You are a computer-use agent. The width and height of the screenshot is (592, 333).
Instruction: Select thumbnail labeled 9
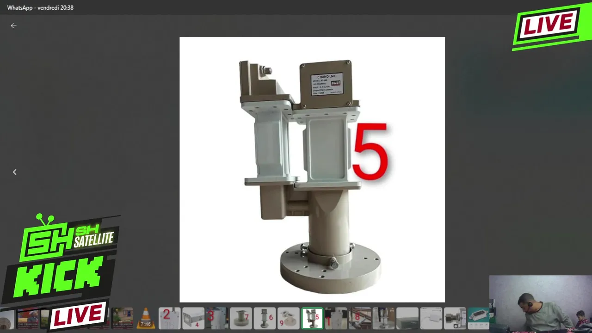click(289, 318)
